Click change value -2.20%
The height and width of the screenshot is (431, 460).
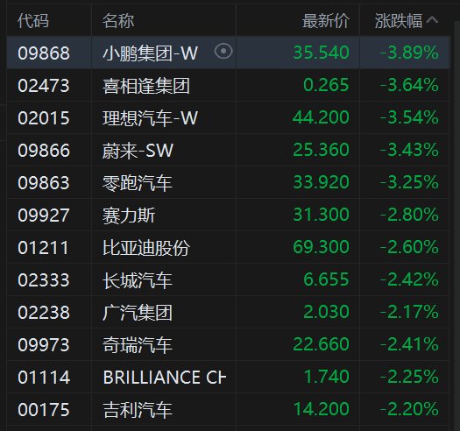pyautogui.click(x=409, y=409)
